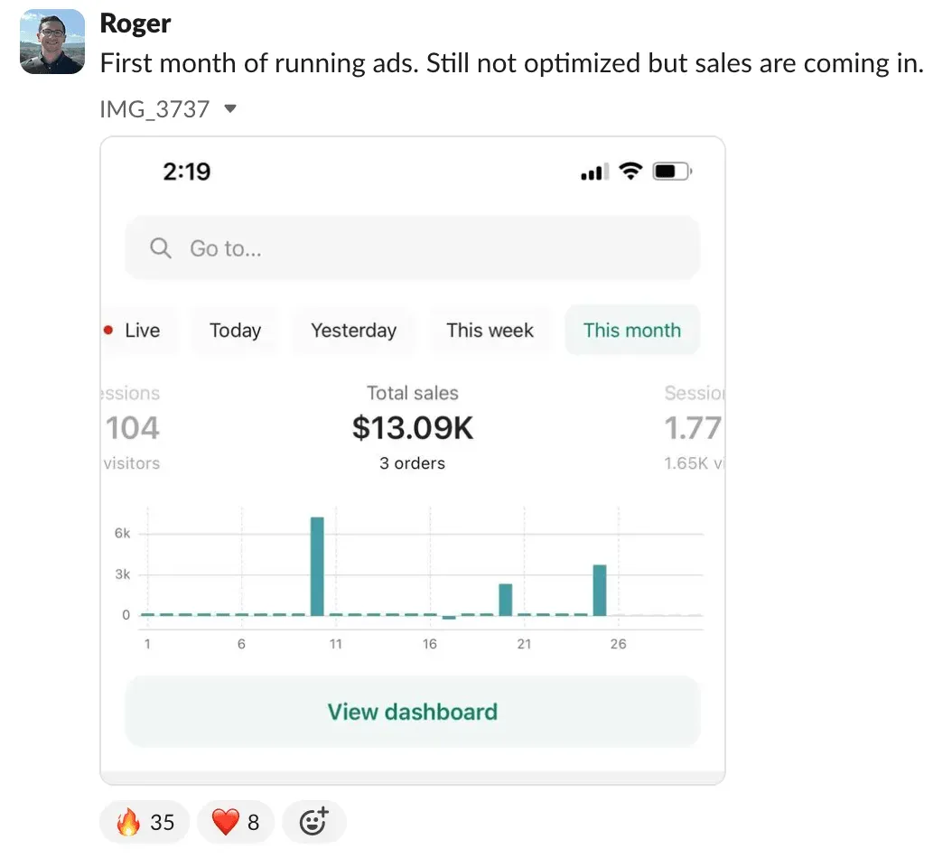Screen dimensions: 952x858
Task: Click the day 26 axis label
Action: click(x=618, y=644)
